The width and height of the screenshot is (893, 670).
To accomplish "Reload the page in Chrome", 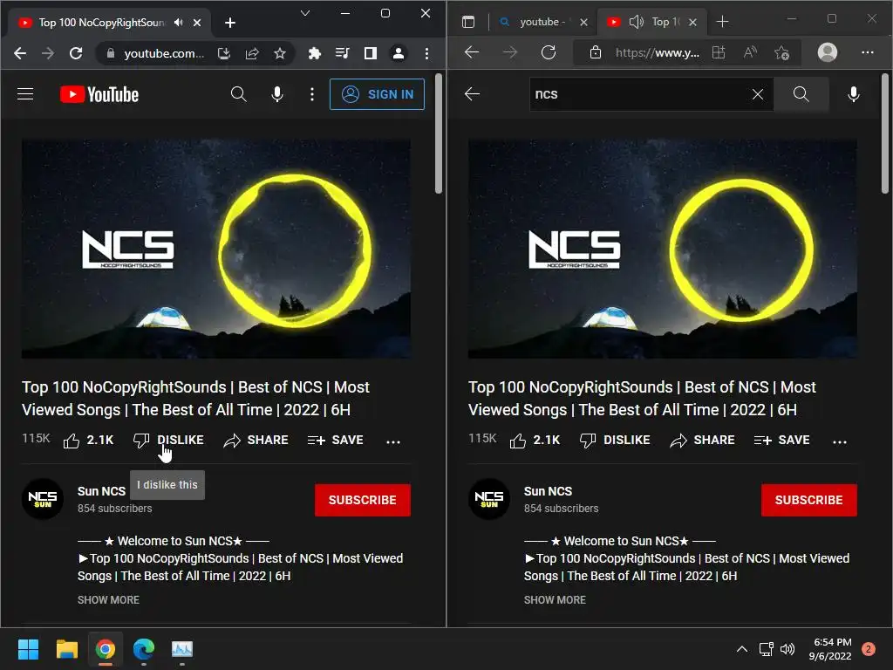I will [x=76, y=53].
